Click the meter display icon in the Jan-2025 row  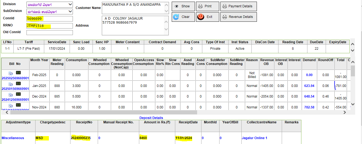click(x=19, y=84)
